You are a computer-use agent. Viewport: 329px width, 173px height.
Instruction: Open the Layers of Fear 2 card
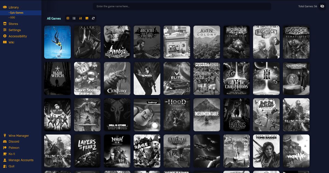tap(87, 151)
